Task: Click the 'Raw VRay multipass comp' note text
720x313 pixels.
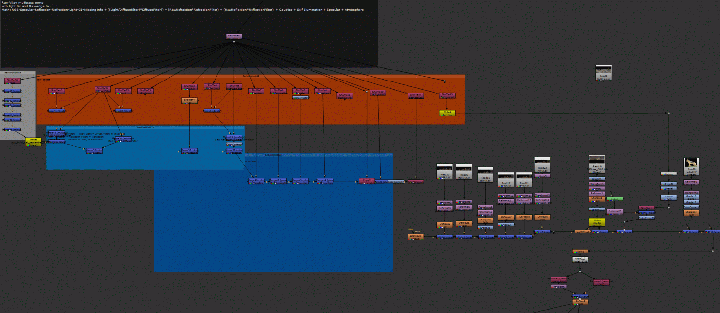Action: click(x=23, y=2)
